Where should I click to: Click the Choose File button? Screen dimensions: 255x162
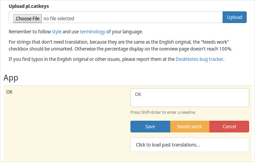point(28,19)
